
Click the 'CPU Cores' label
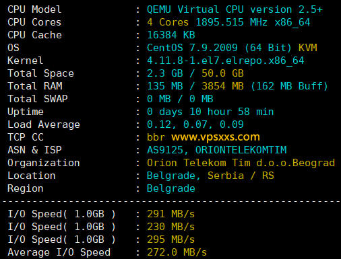tap(34, 22)
